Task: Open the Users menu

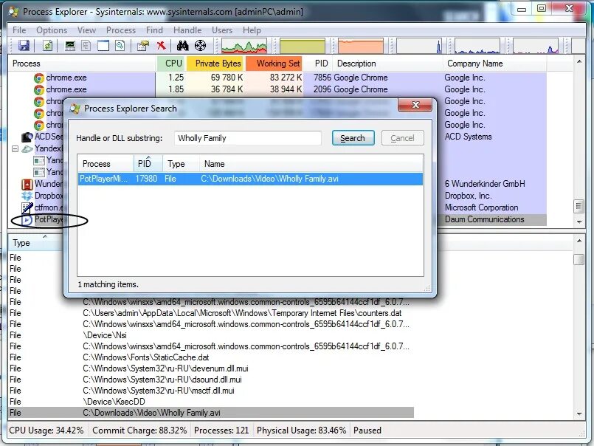Action: pos(222,30)
